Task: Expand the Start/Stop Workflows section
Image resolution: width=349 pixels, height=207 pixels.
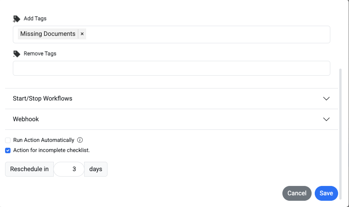Action: click(171, 99)
